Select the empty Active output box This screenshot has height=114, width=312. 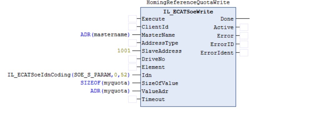click(x=244, y=27)
